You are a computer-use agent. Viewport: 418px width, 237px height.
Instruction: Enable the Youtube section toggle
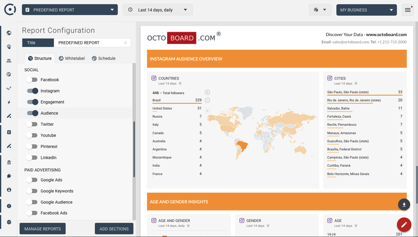(32, 135)
